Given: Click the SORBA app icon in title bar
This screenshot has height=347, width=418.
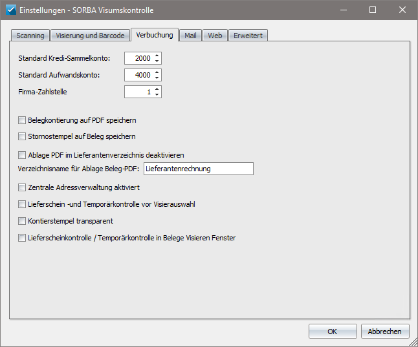Looking at the screenshot, I should 10,10.
